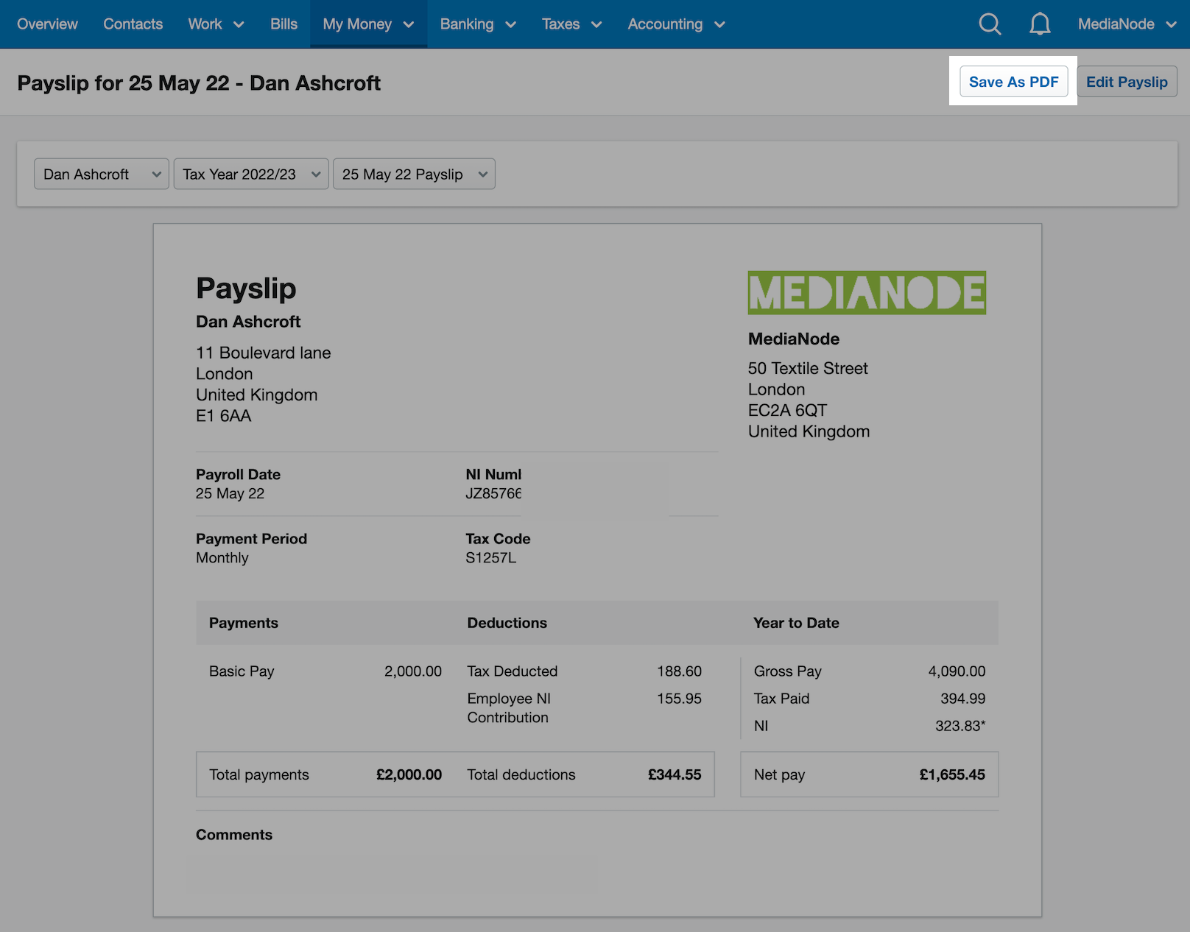Click 50 Textile Street address line
Image resolution: width=1190 pixels, height=932 pixels.
(x=808, y=368)
